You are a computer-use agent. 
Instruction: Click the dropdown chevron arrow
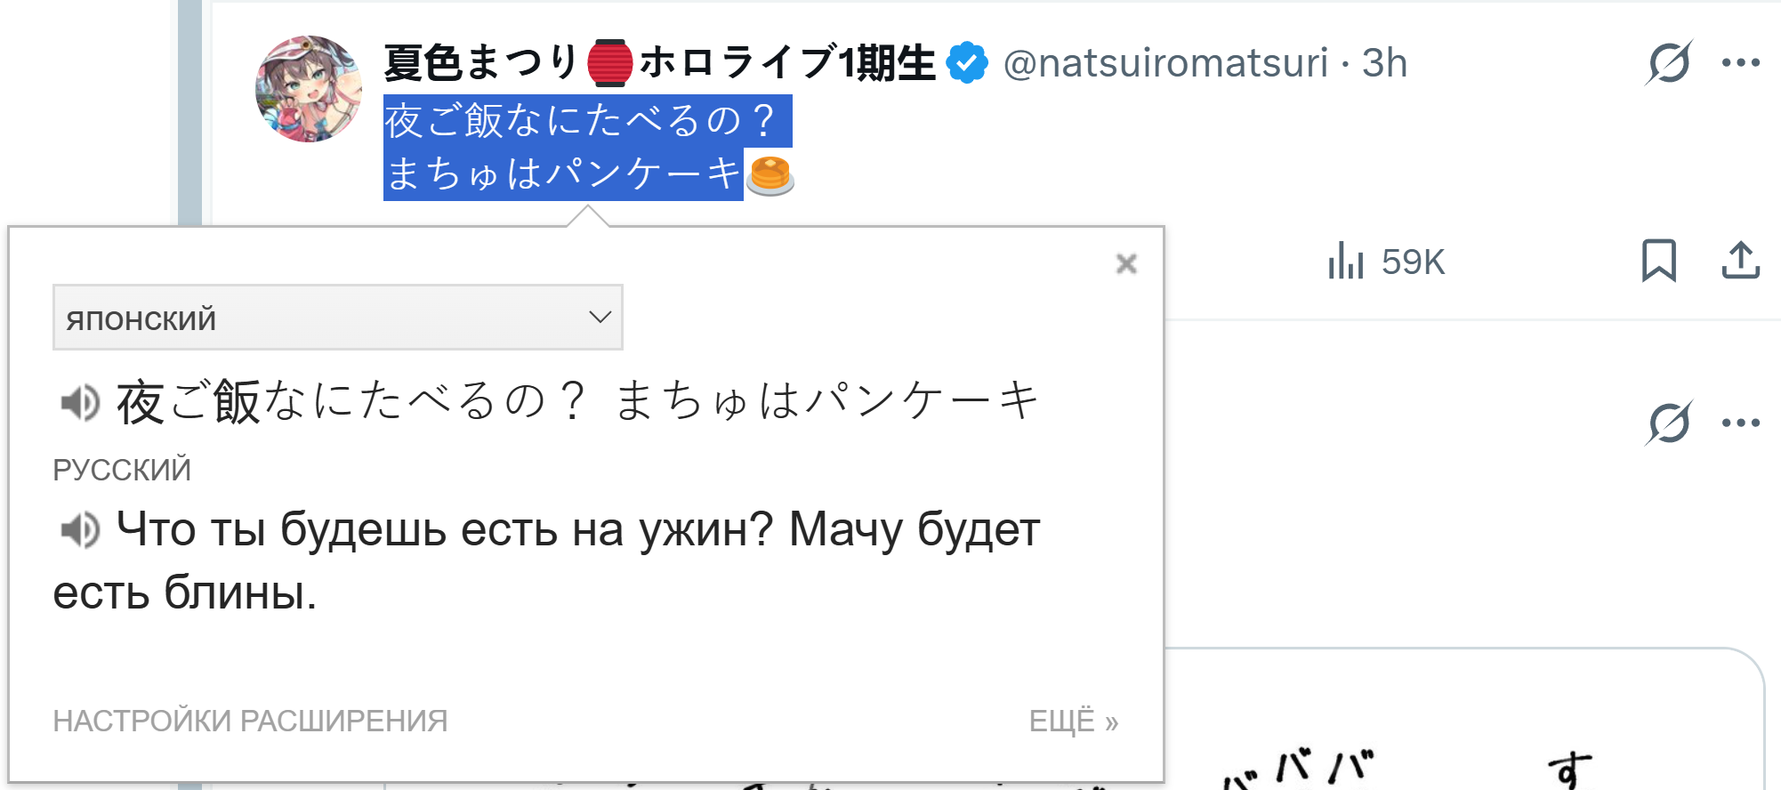pos(600,318)
